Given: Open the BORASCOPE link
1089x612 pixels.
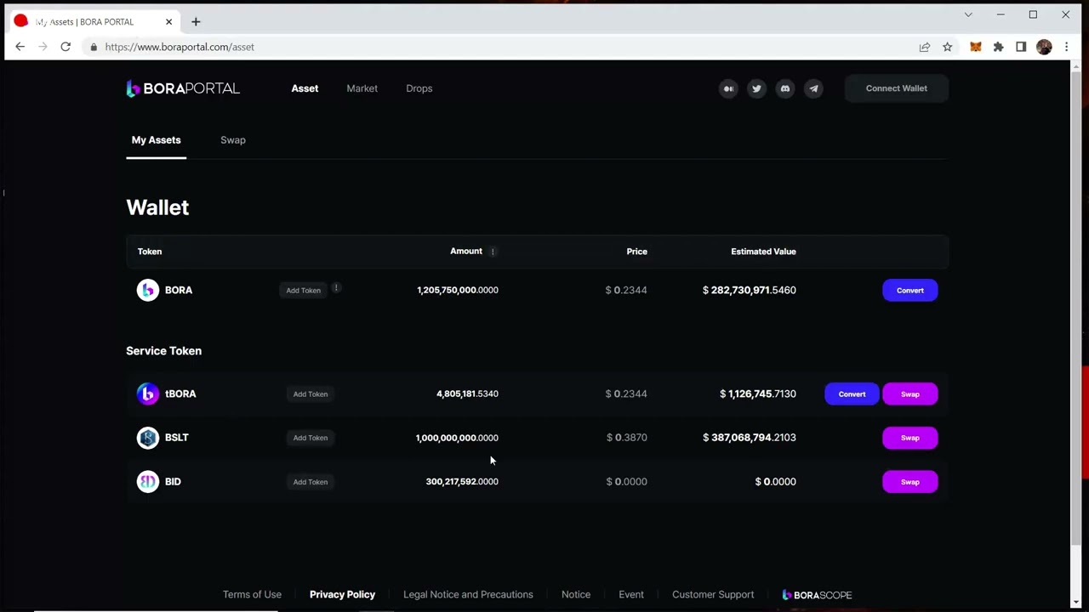Looking at the screenshot, I should coord(817,595).
